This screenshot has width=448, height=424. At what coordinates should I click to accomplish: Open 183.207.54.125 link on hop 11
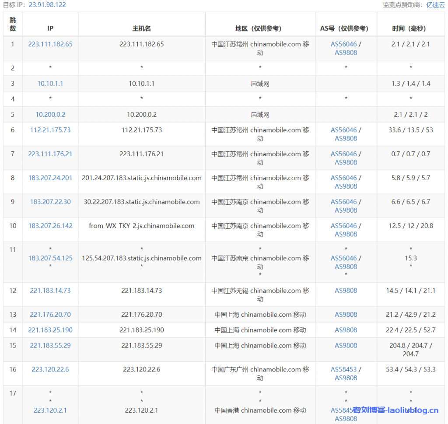(50, 258)
